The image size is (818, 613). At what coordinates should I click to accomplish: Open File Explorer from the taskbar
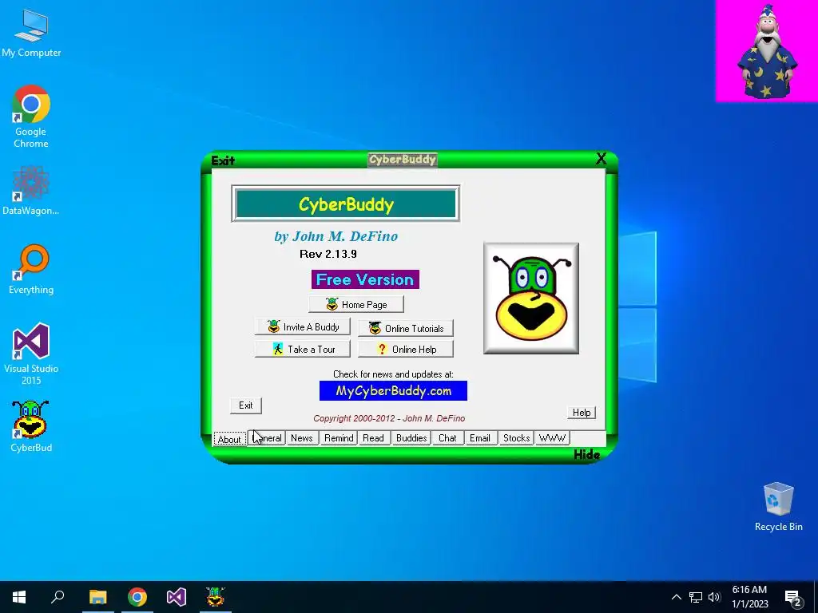click(x=97, y=597)
